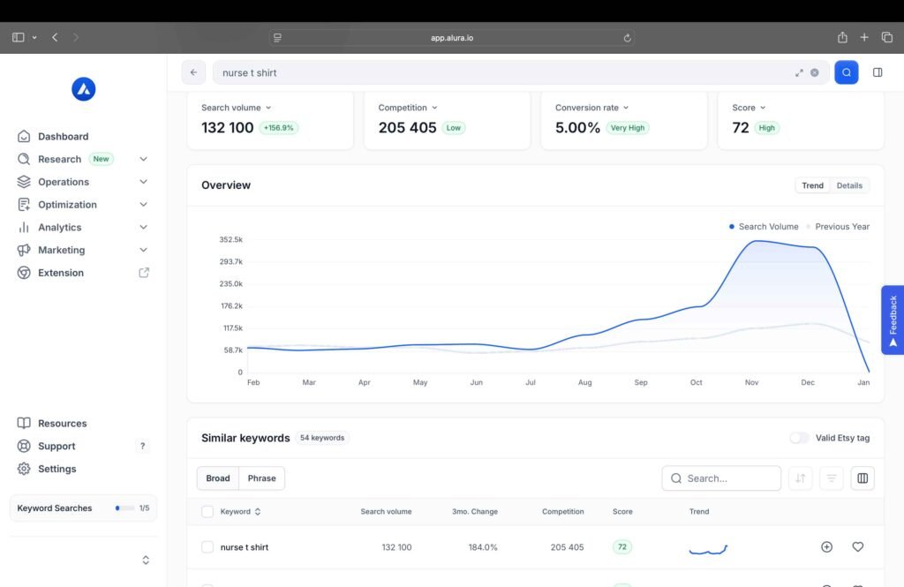This screenshot has width=904, height=587.
Task: Open the Dashboard from the sidebar
Action: 64,136
